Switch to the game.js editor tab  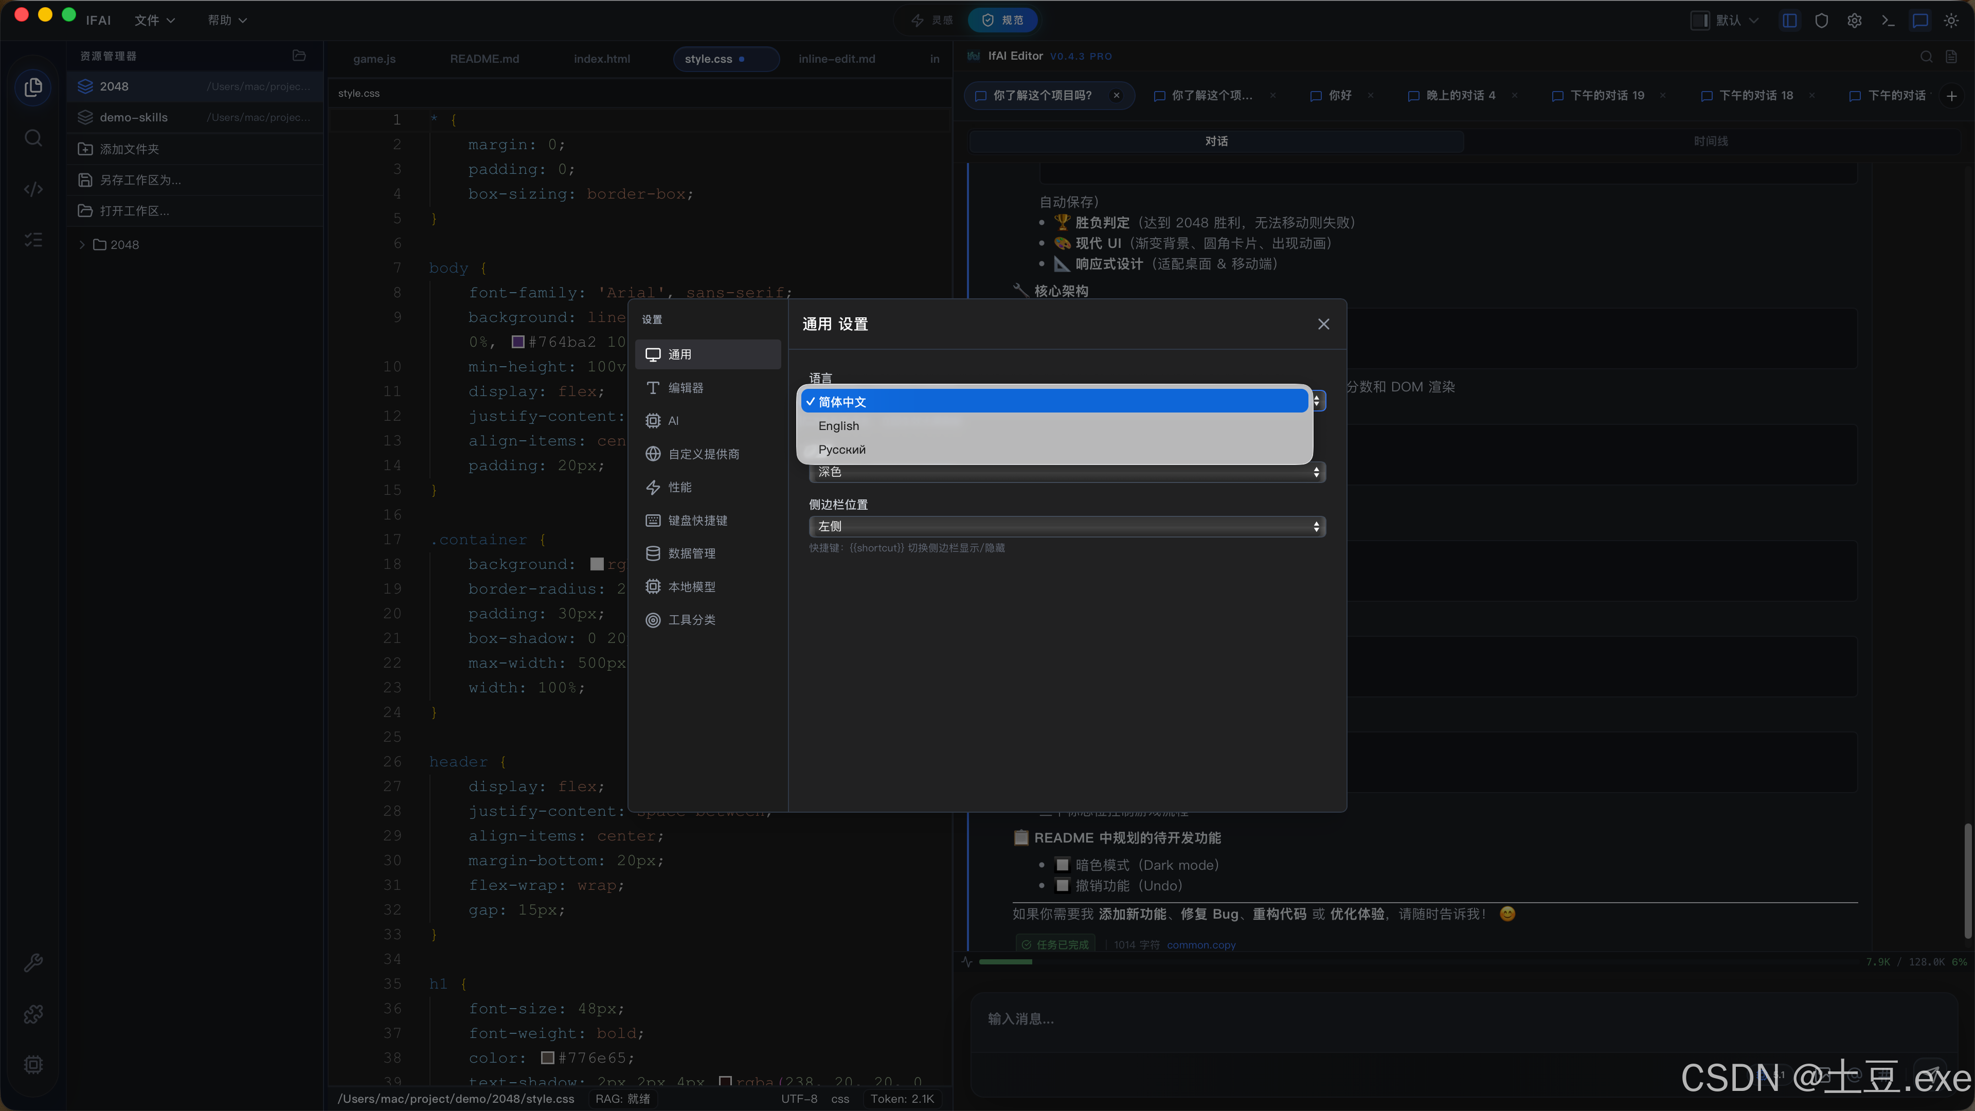[x=374, y=59]
